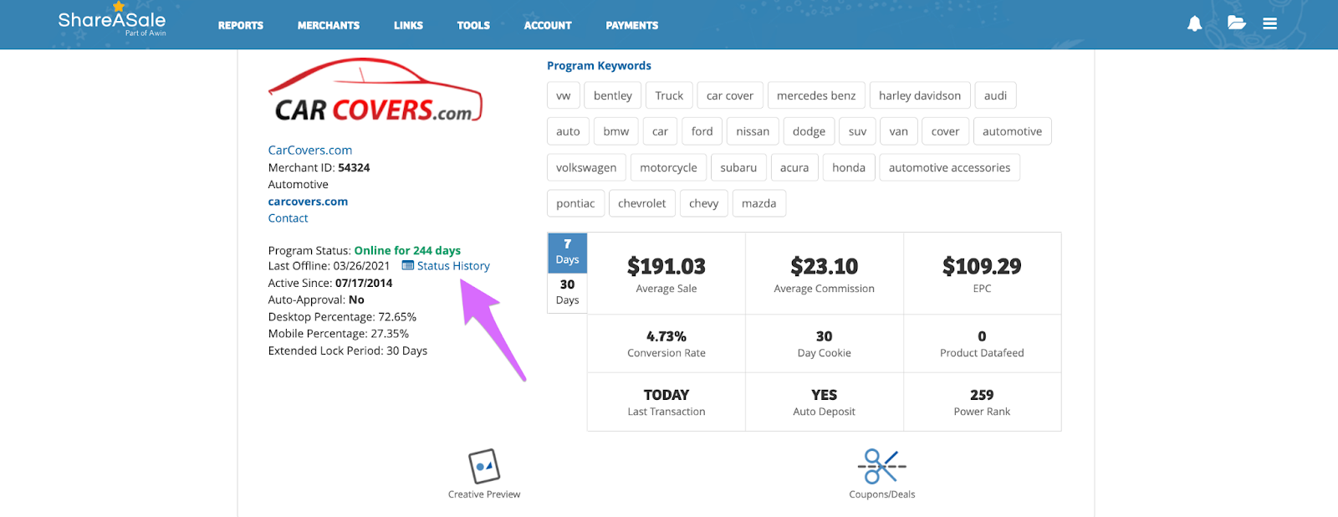
Task: Select the 'pontiac' keyword tag
Action: click(x=575, y=203)
